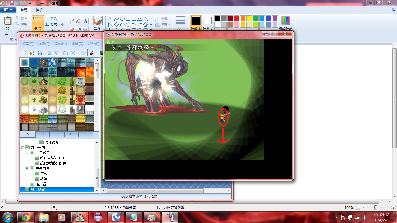This screenshot has height=223, width=397.
Task: Pick the Fill with color bucket tool
Action: (78, 21)
